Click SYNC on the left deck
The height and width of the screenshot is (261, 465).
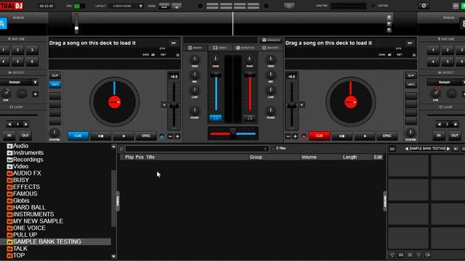(x=146, y=136)
